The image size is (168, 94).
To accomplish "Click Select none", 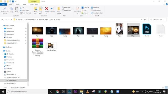I will [96, 10].
